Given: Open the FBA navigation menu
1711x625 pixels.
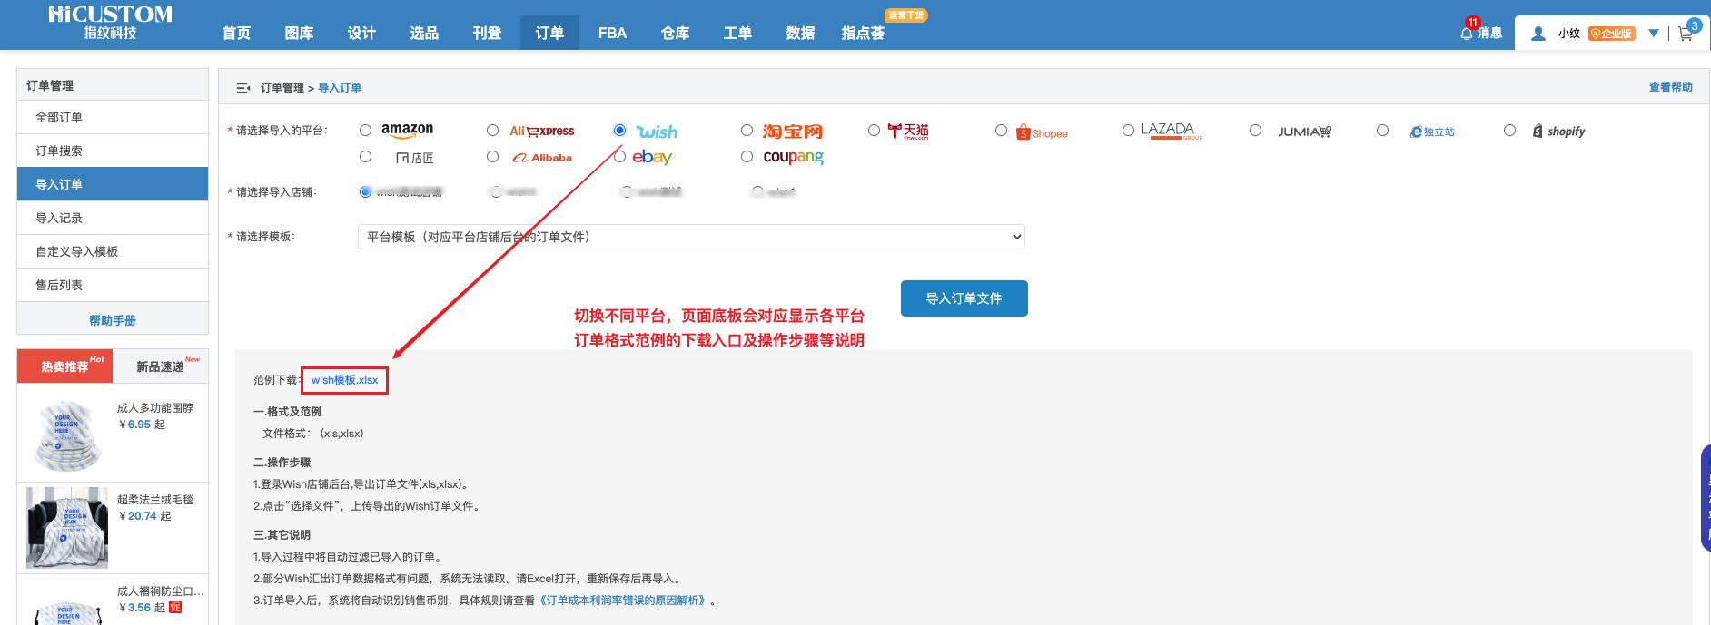Looking at the screenshot, I should 612,34.
